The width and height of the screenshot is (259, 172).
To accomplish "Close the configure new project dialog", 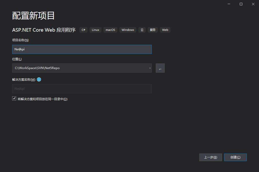I will click(x=253, y=4).
